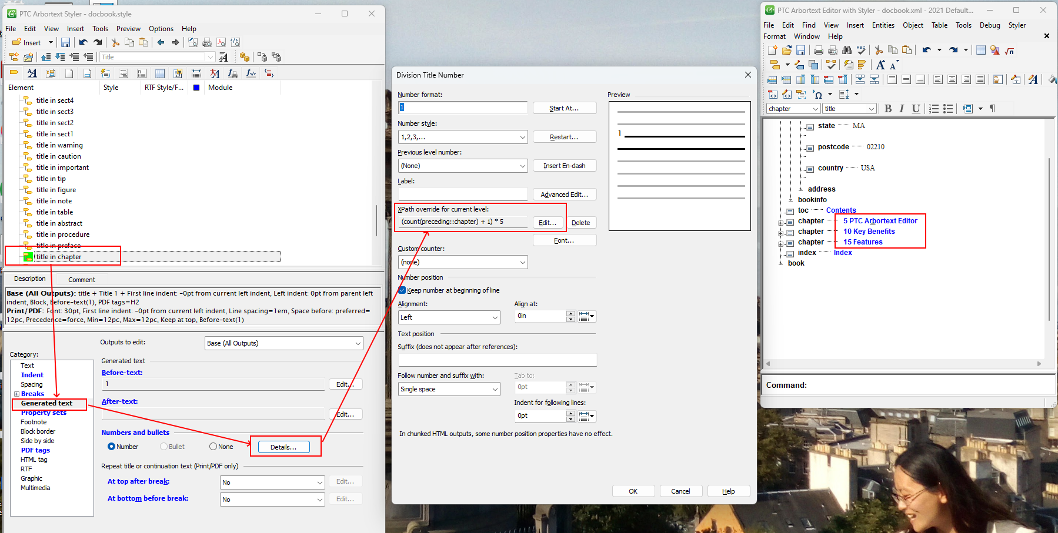Click the Details... button
Screen dimensions: 1058x533
(283, 447)
